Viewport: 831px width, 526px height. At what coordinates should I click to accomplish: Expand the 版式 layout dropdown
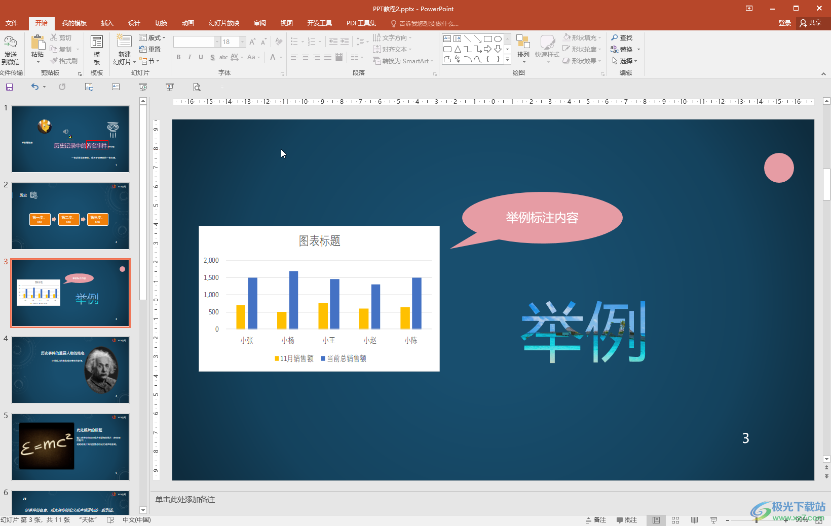[152, 38]
